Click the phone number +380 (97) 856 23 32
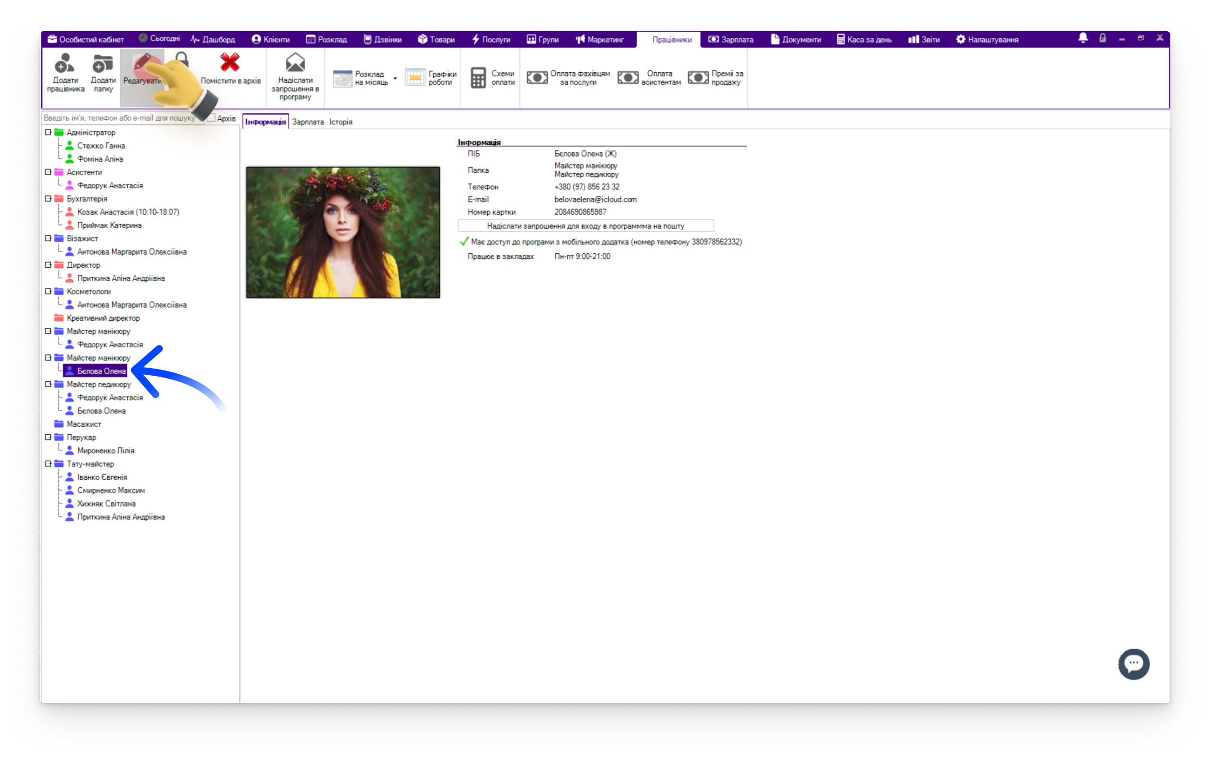 coord(587,186)
